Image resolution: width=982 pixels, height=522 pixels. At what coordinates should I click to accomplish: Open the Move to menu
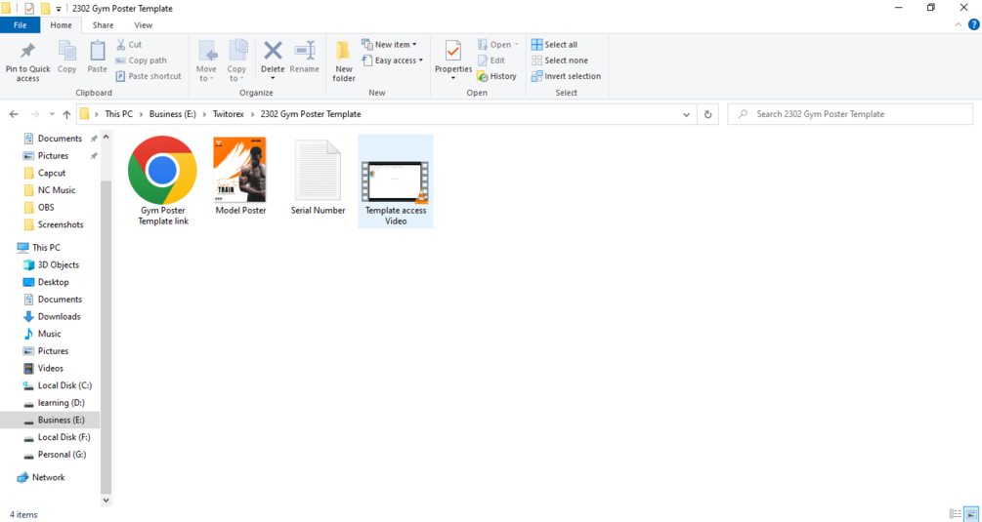click(x=206, y=60)
